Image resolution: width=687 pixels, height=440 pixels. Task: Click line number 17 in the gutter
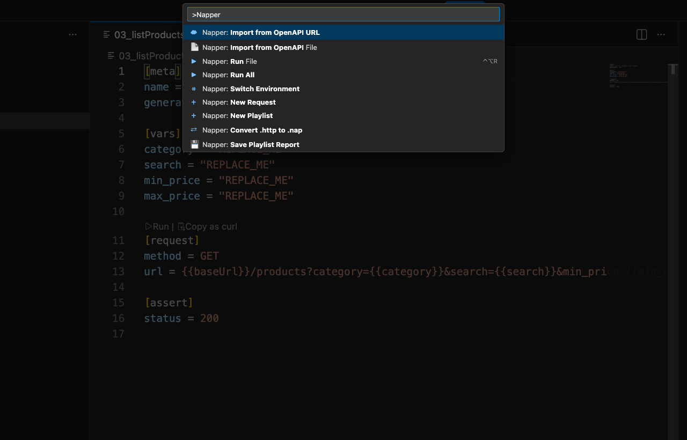pos(119,334)
